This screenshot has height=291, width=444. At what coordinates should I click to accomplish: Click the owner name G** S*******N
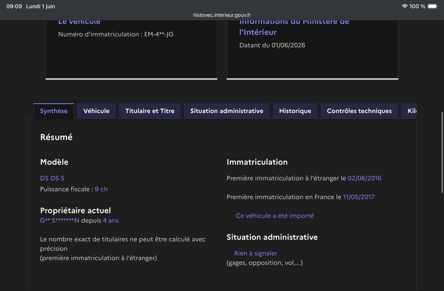point(59,221)
